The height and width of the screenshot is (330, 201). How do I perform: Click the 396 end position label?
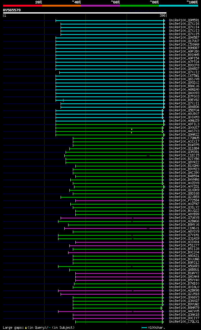pyautogui.click(x=162, y=15)
